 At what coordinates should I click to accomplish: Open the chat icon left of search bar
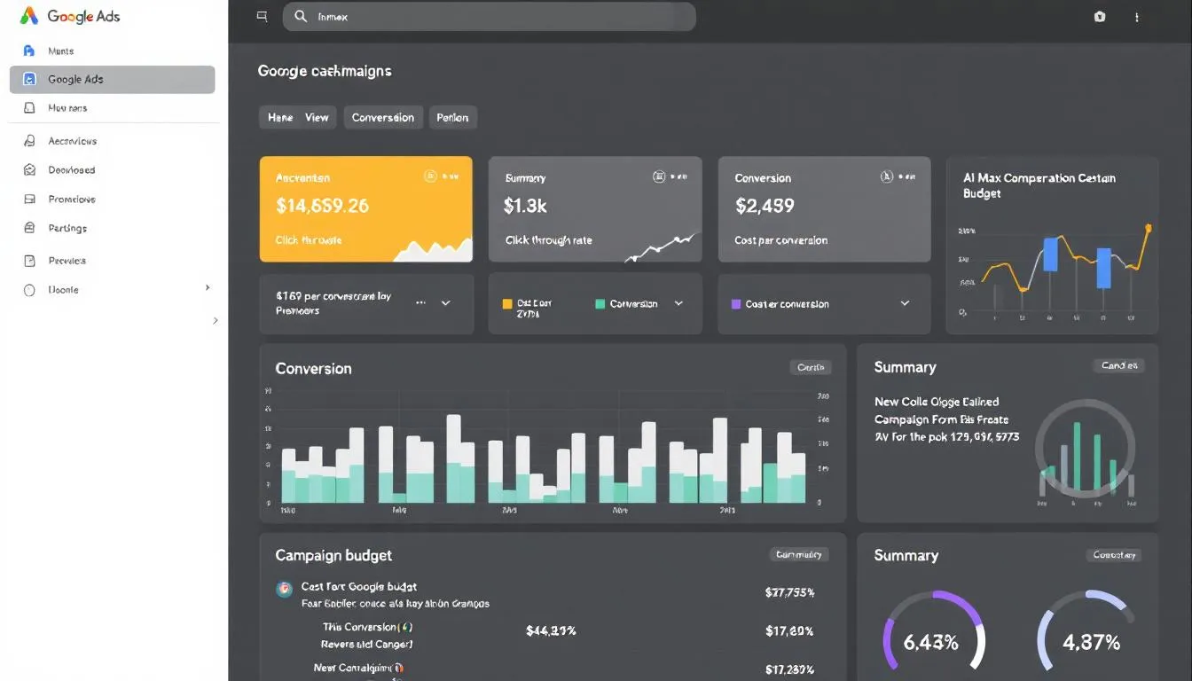pyautogui.click(x=261, y=16)
